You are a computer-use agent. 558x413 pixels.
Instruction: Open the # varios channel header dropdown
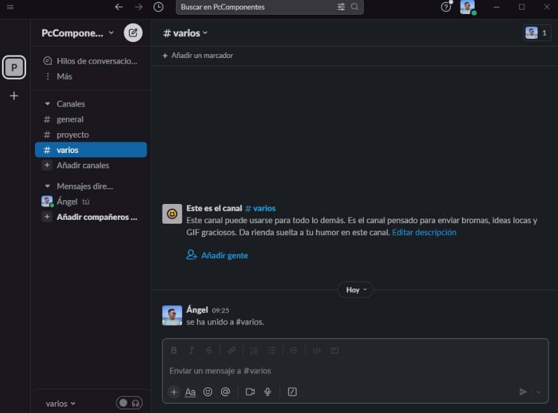pyautogui.click(x=185, y=33)
